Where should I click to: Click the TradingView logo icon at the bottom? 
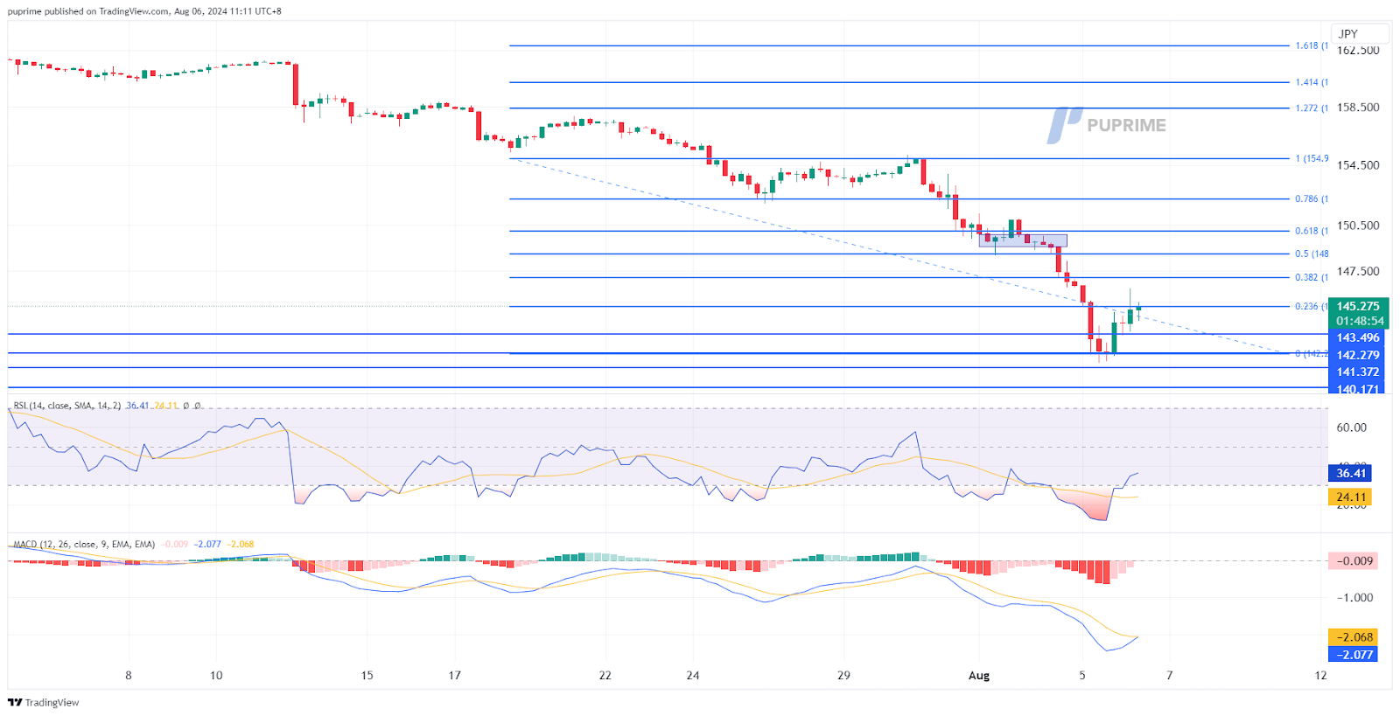coord(15,702)
